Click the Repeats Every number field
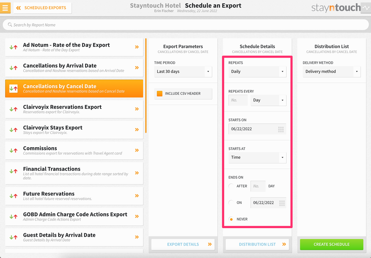 tap(238, 100)
